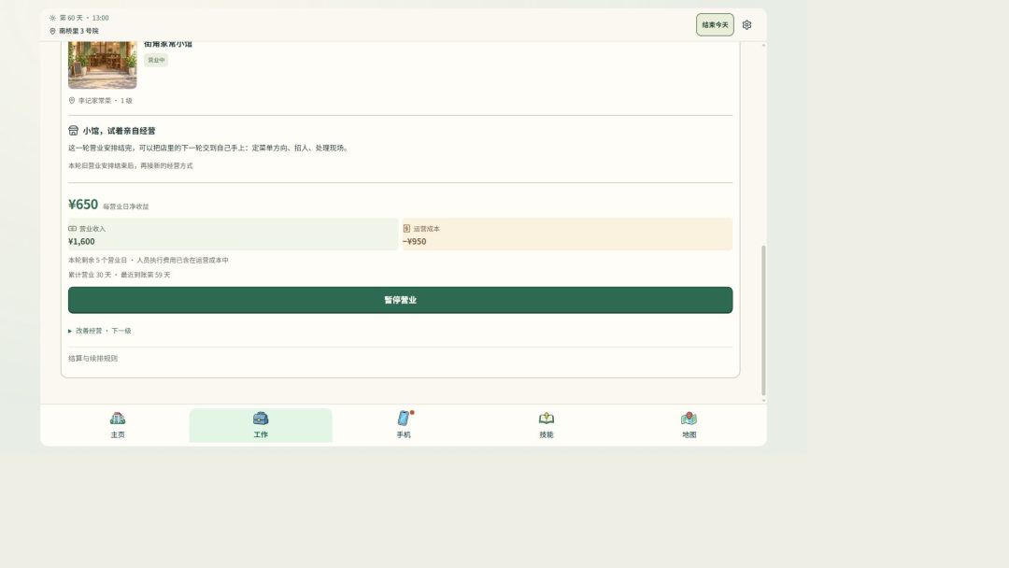
Task: Click the text 南桥里 3 号院
Action: coord(79,31)
